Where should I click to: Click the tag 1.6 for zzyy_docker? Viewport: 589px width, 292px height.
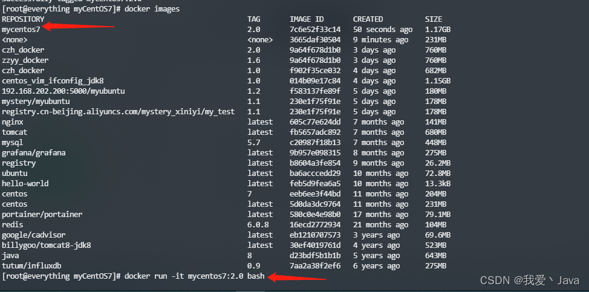[254, 60]
